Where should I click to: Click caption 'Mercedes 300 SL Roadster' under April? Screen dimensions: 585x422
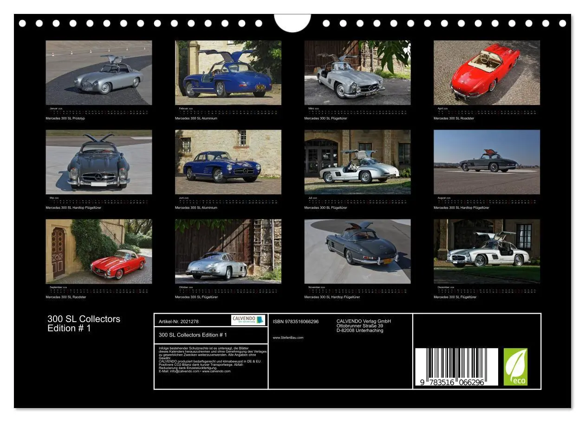pyautogui.click(x=454, y=119)
